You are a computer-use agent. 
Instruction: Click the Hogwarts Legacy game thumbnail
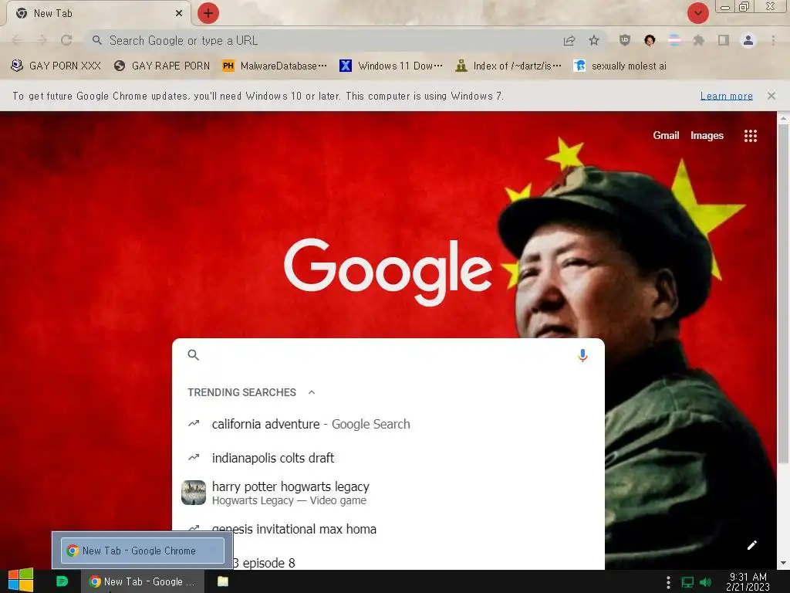(x=194, y=493)
